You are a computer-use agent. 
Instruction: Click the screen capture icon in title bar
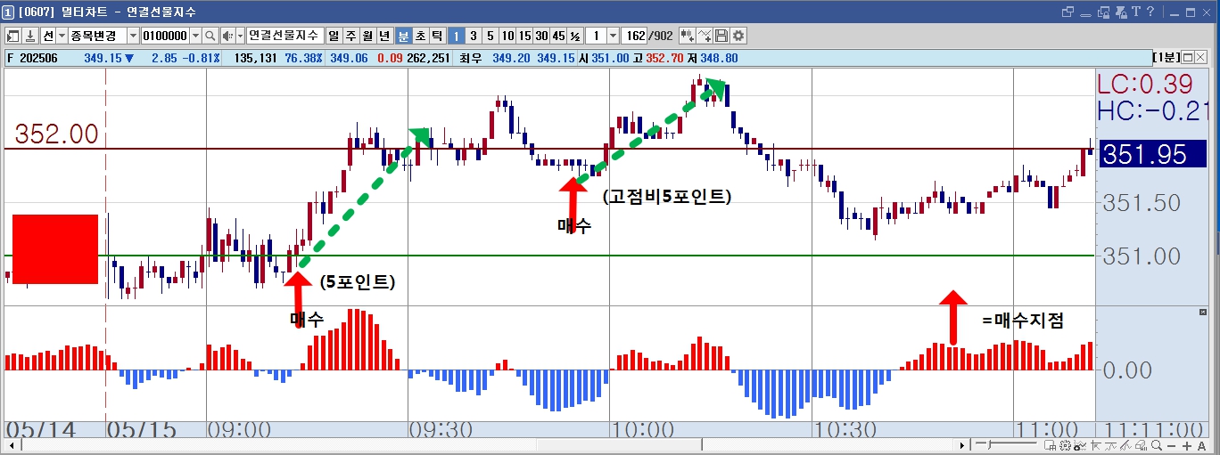(1104, 12)
